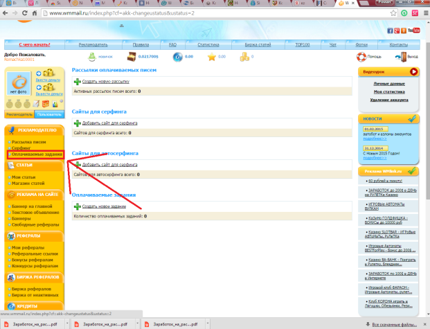This screenshot has height=329, width=430.
Task: Open Контакты menu item
Action: 399,44
